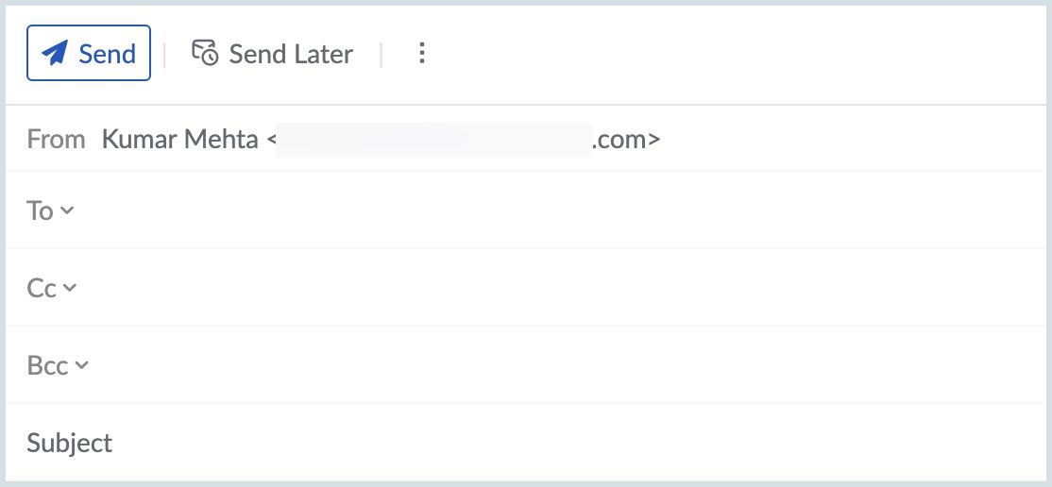Click the Bcc label

tap(47, 365)
